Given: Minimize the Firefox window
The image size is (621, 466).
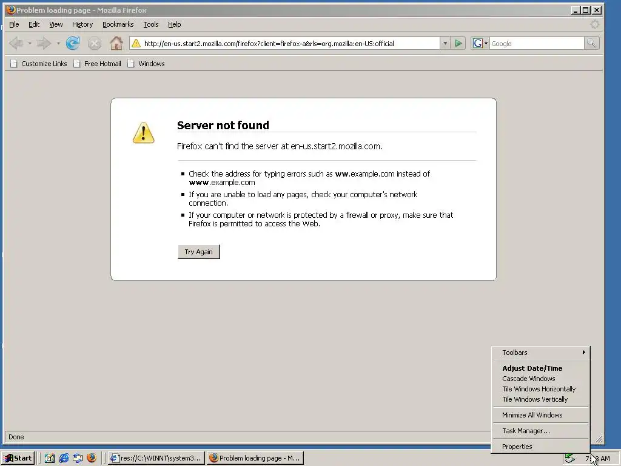Looking at the screenshot, I should 576,10.
